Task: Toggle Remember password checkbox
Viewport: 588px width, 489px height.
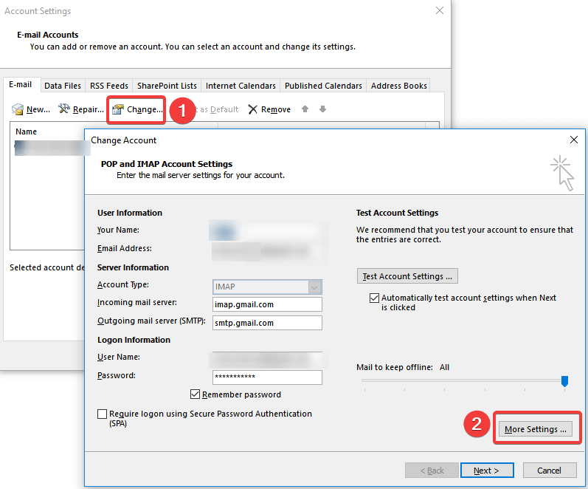Action: (x=195, y=394)
